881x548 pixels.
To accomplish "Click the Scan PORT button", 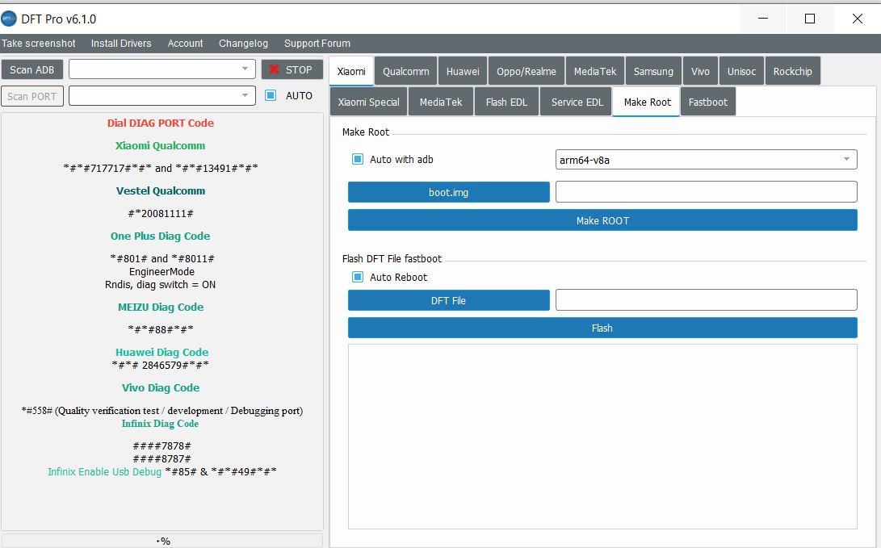I will [x=32, y=96].
